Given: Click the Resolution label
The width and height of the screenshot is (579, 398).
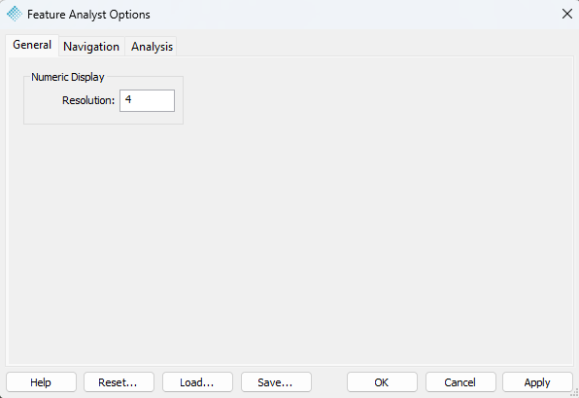Looking at the screenshot, I should (x=88, y=100).
